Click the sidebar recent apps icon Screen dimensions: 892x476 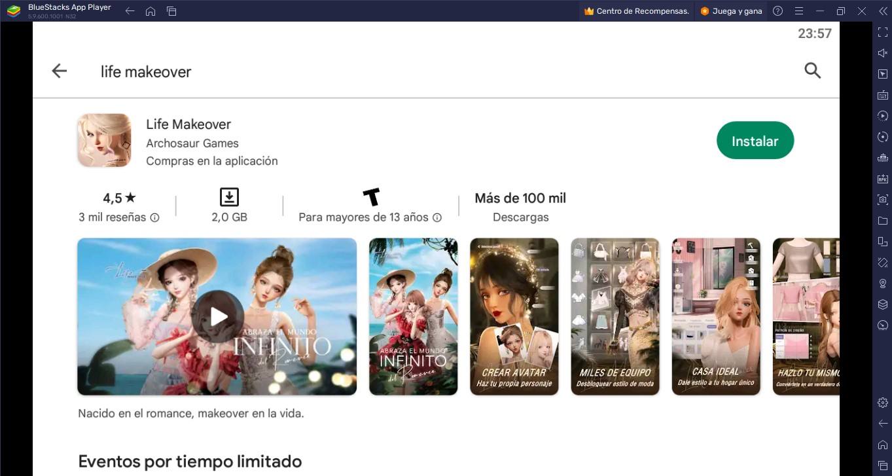pyautogui.click(x=882, y=465)
